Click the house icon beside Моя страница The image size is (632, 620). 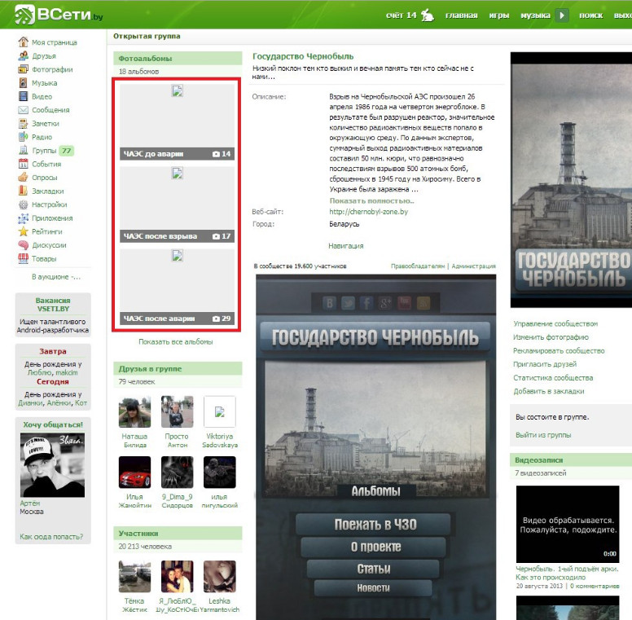[x=24, y=42]
